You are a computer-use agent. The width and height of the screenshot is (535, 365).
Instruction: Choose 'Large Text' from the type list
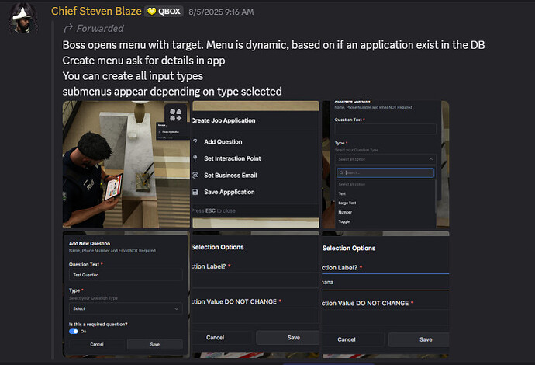(347, 203)
